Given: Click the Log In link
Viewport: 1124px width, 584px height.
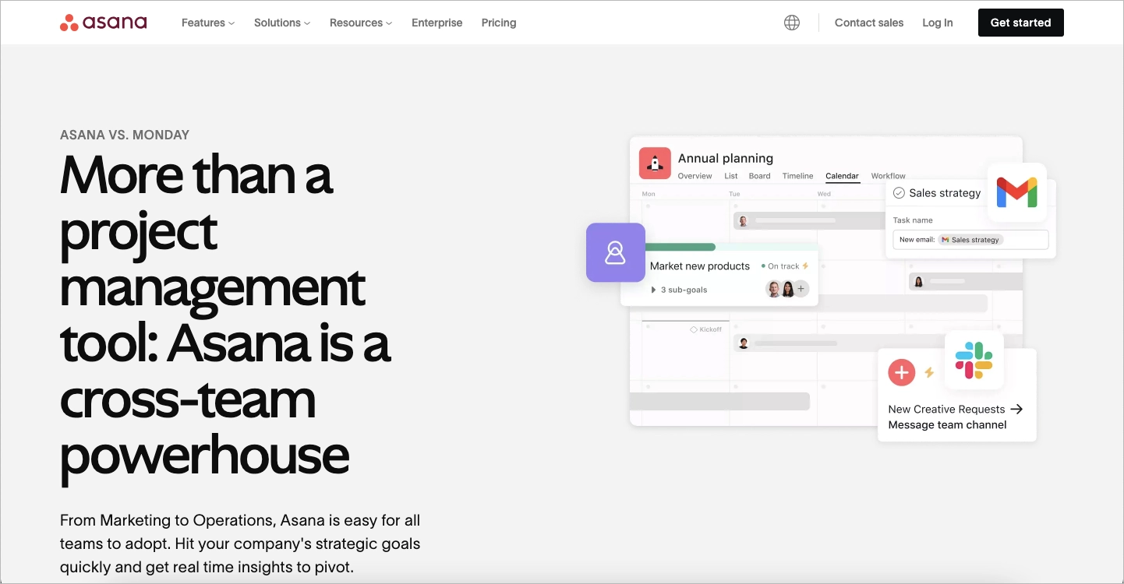Looking at the screenshot, I should (937, 23).
